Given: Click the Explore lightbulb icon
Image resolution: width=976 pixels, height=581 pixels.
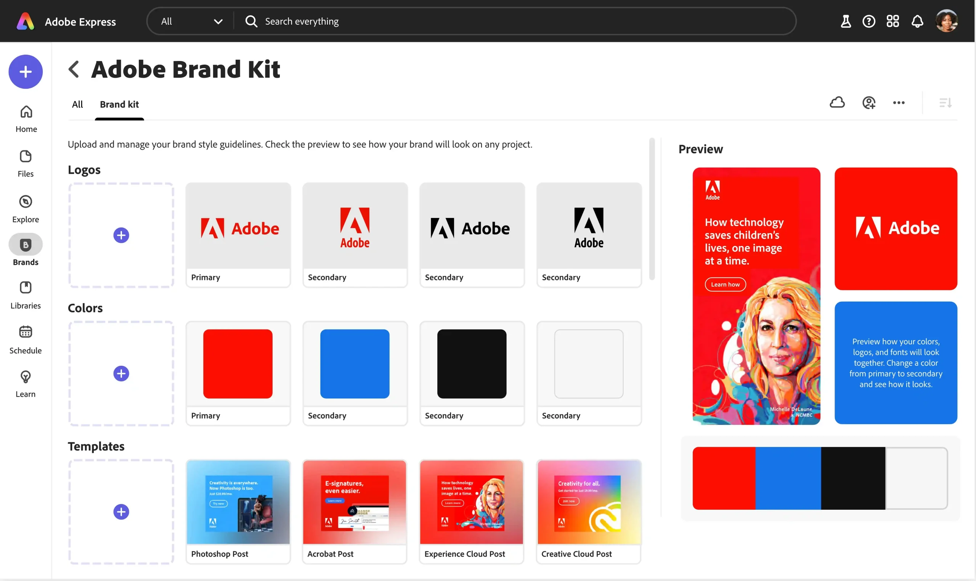Looking at the screenshot, I should pyautogui.click(x=25, y=208).
